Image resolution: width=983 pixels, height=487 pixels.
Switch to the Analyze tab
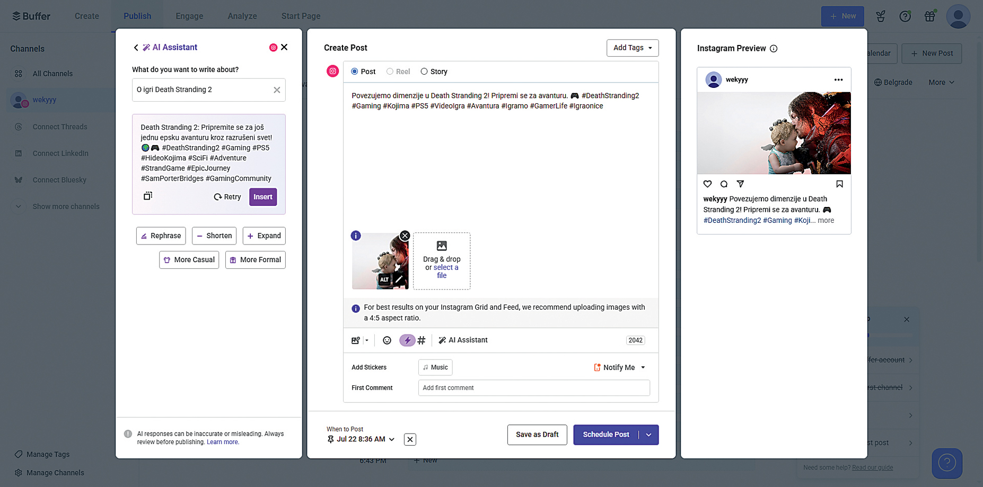tap(242, 16)
